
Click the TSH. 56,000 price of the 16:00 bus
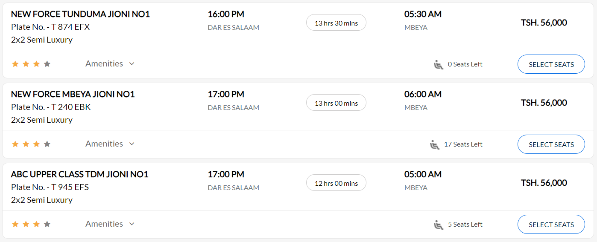point(544,23)
